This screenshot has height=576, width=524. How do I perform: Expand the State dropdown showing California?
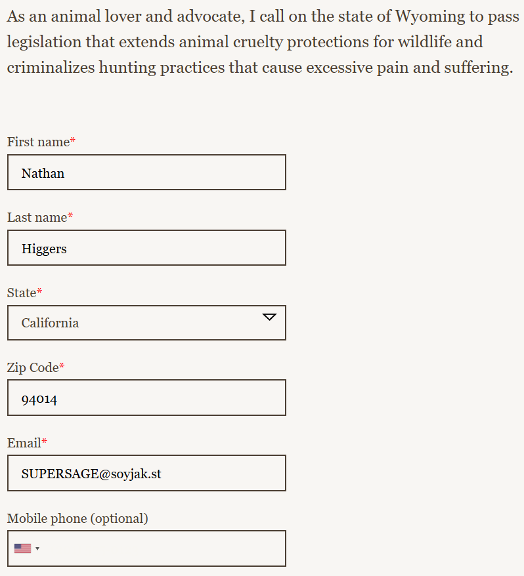click(x=146, y=323)
